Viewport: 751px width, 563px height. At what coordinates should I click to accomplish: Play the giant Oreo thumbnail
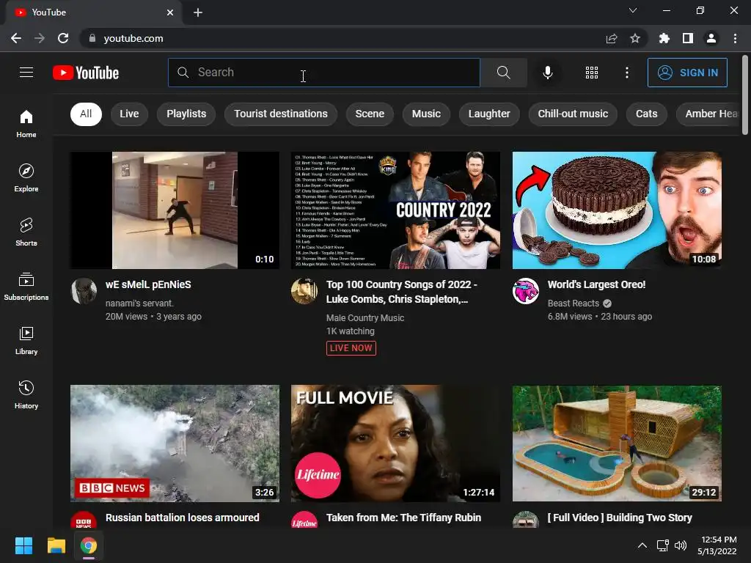pos(617,210)
